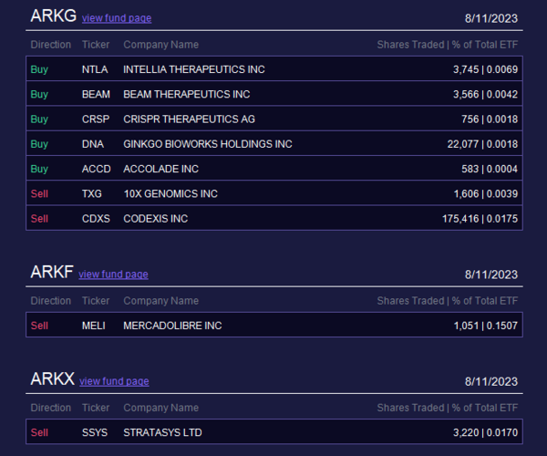
Task: Click the CRSP ticker in ARKG table
Action: [96, 119]
